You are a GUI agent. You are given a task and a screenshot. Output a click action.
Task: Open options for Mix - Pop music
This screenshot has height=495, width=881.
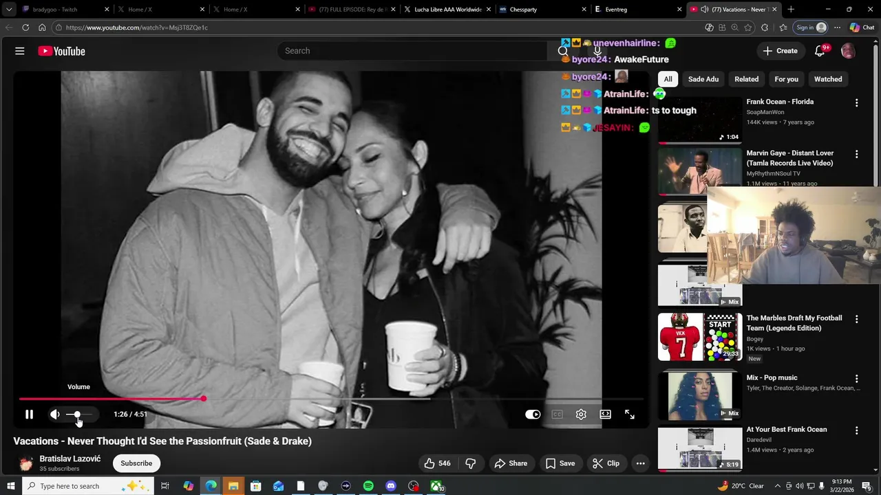click(856, 378)
